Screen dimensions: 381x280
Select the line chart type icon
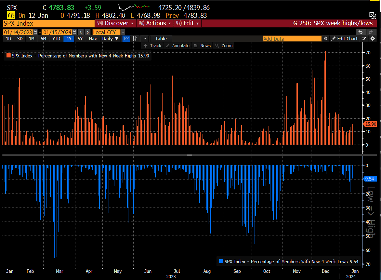pyautogui.click(x=127, y=39)
